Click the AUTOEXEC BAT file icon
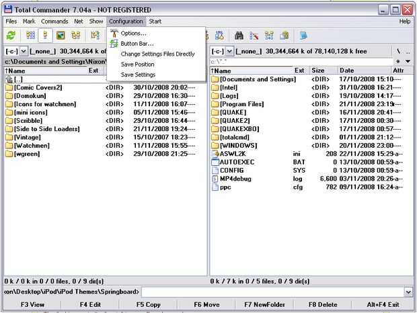417x313 pixels. pyautogui.click(x=215, y=162)
